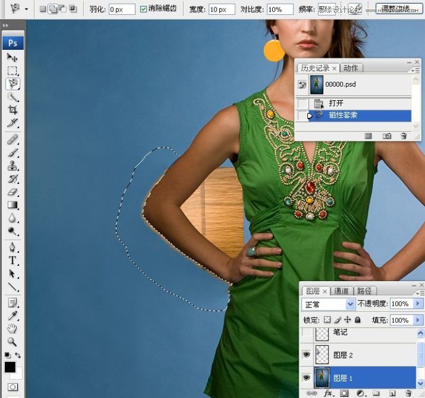Screen dimensions: 425x398
Task: Select the History Brush tool
Action: coord(12,178)
